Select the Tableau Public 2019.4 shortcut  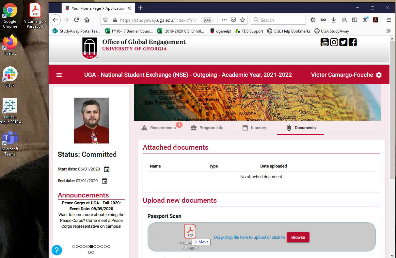tap(10, 111)
